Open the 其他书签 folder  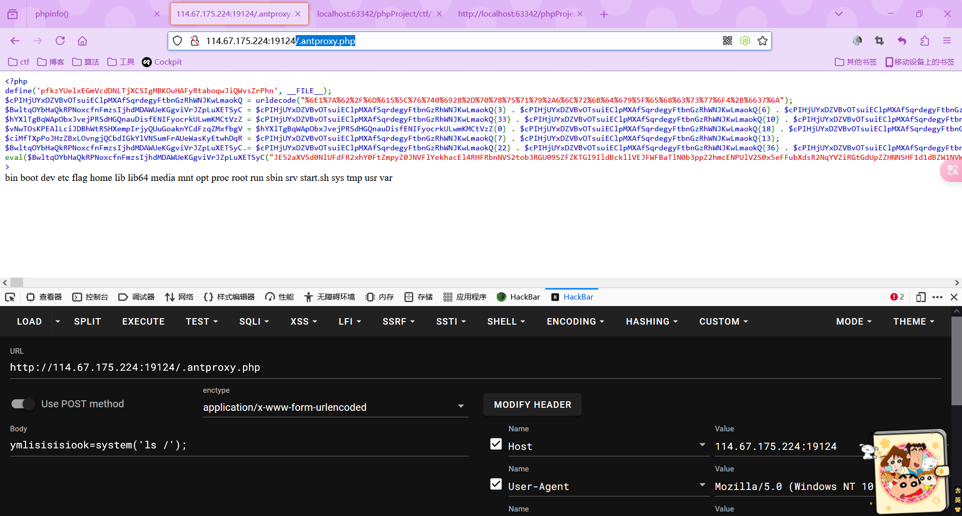pyautogui.click(x=856, y=62)
